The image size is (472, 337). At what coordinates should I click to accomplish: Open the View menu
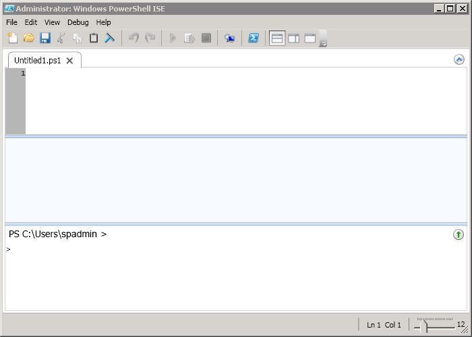coord(52,22)
